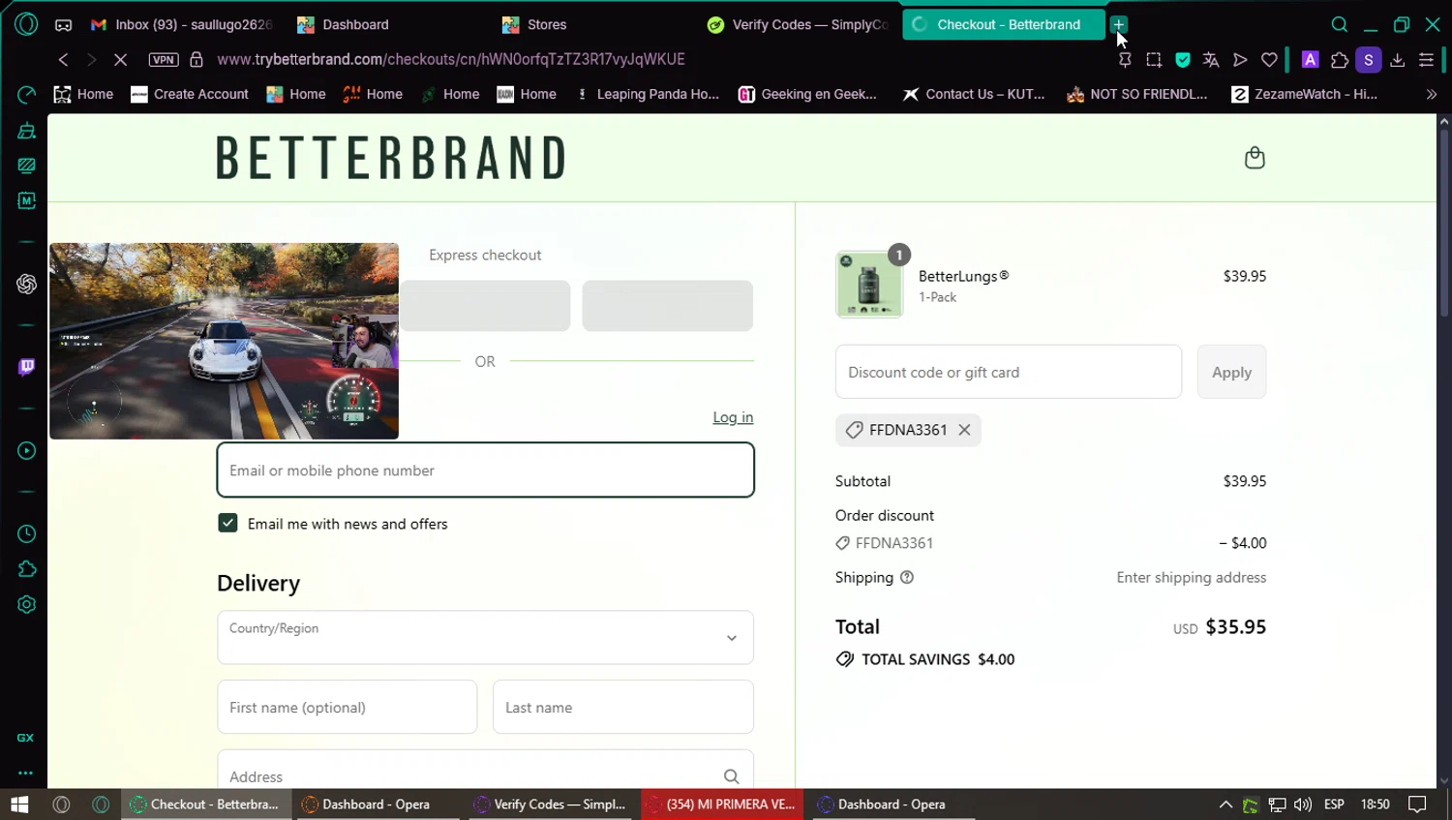Click the shipping help question mark icon

click(907, 577)
